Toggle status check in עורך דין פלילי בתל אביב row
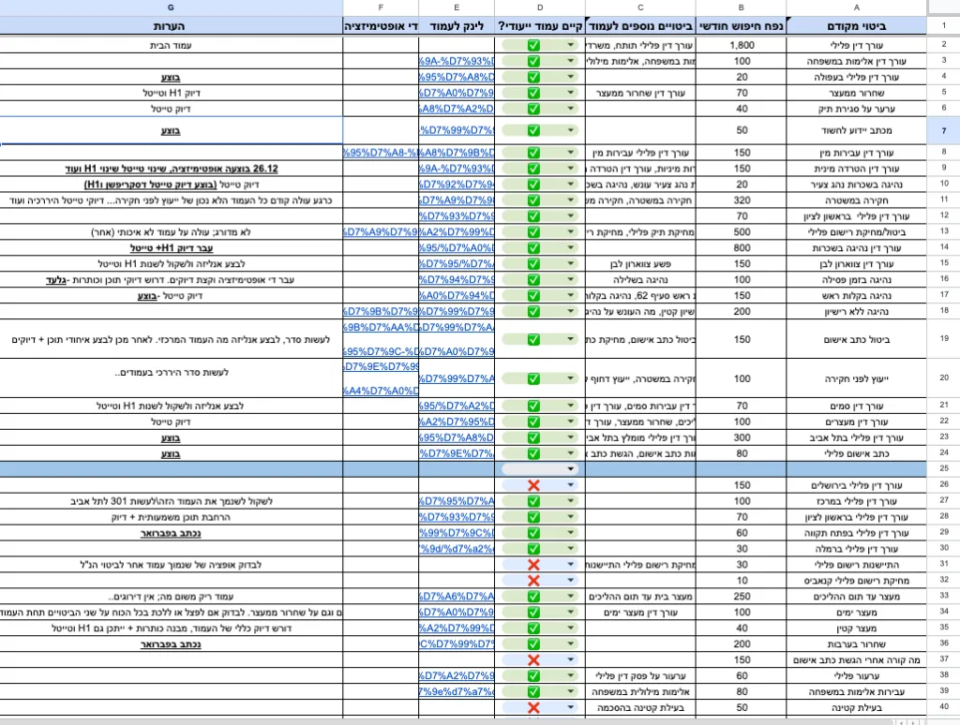The height and width of the screenshot is (725, 960). (x=533, y=438)
